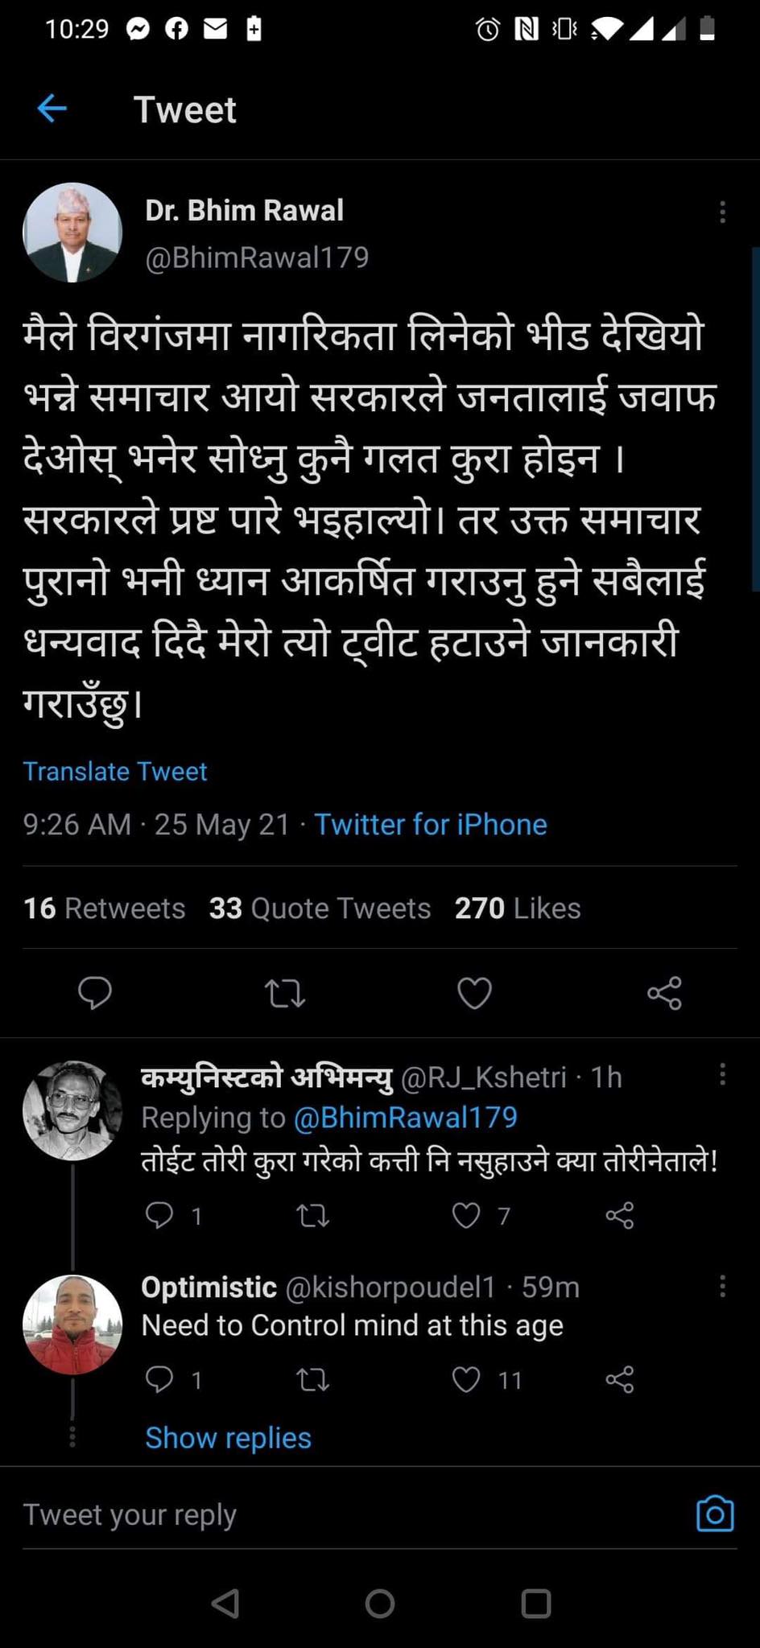Screen dimensions: 760x1648
Task: Open the Twitter for iPhone source link
Action: click(430, 825)
